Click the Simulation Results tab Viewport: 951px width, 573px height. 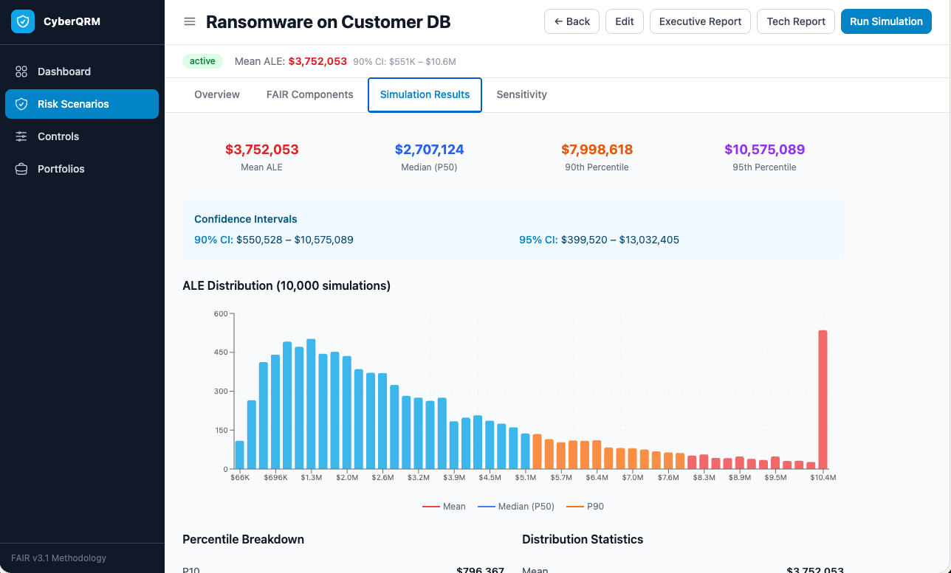425,94
